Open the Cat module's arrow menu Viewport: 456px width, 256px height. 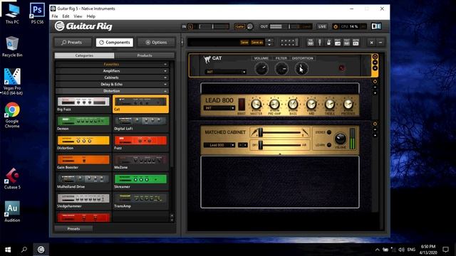(x=375, y=68)
